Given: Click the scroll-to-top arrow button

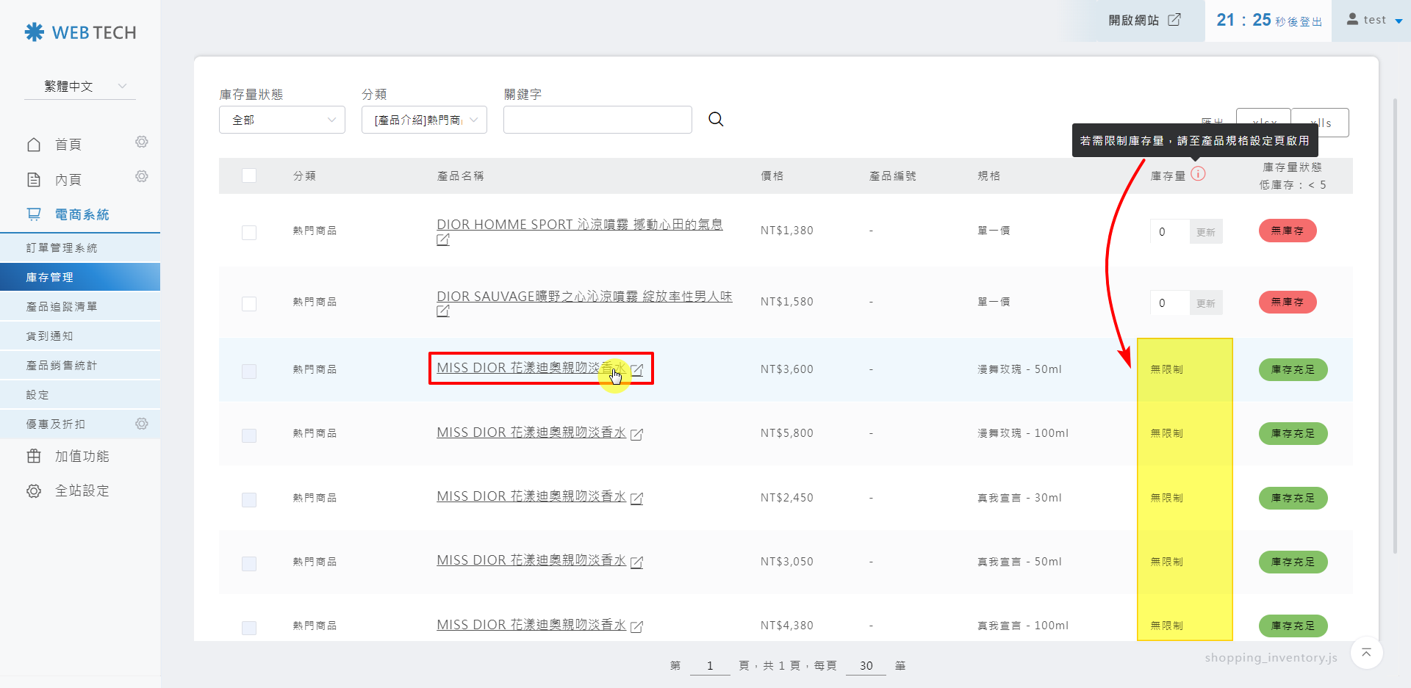Looking at the screenshot, I should (1366, 653).
